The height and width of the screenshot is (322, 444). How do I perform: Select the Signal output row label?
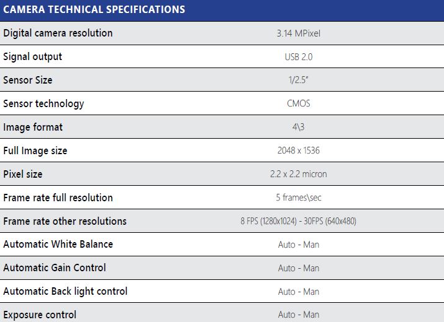coord(32,57)
